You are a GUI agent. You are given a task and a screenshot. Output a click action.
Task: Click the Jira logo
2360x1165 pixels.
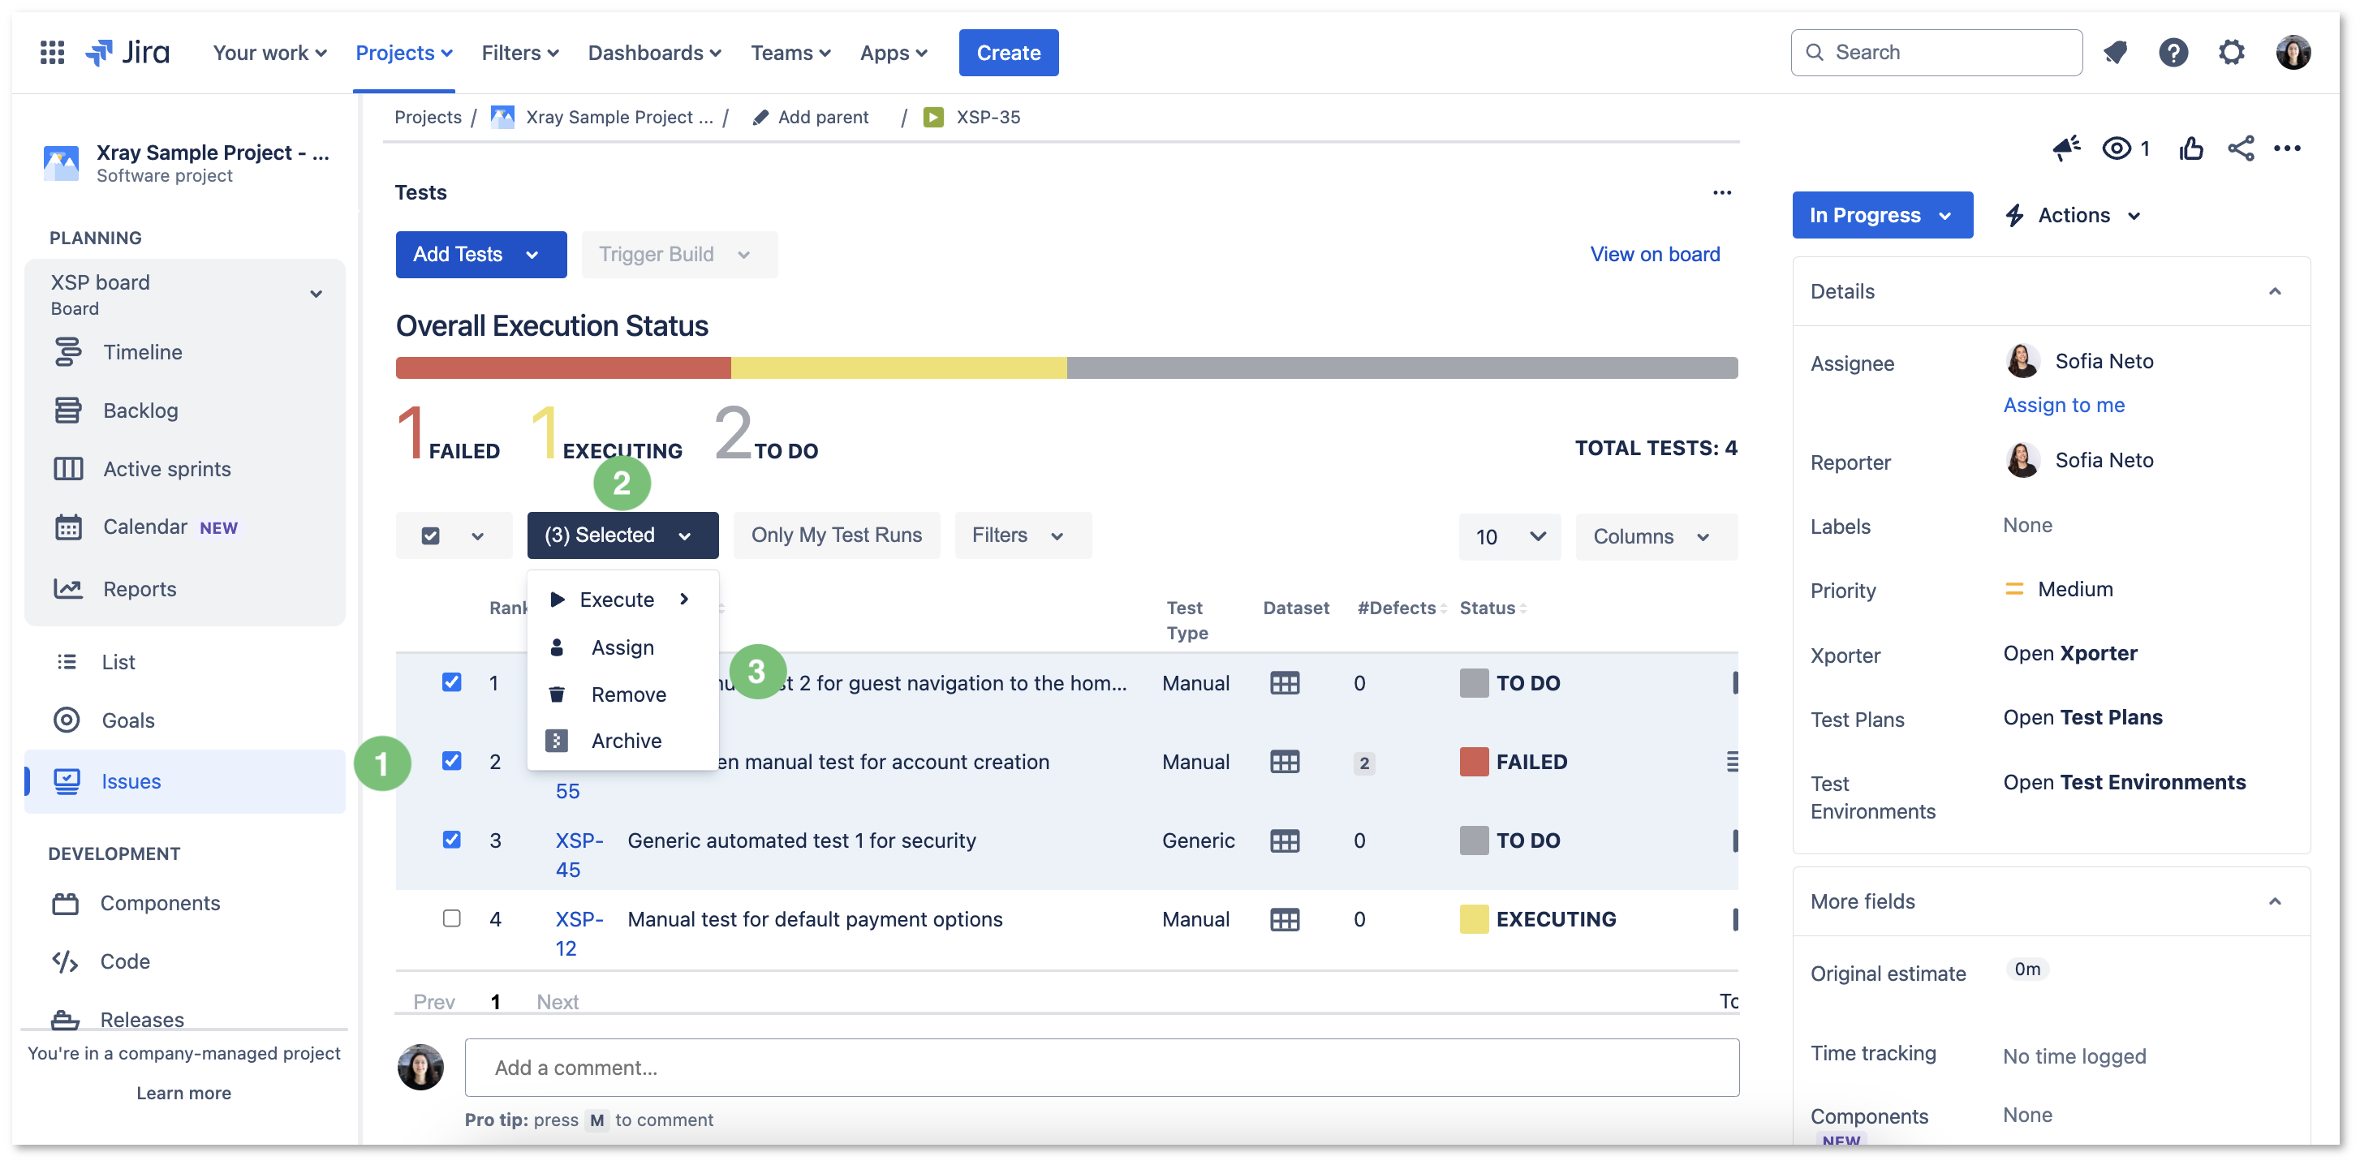[128, 52]
